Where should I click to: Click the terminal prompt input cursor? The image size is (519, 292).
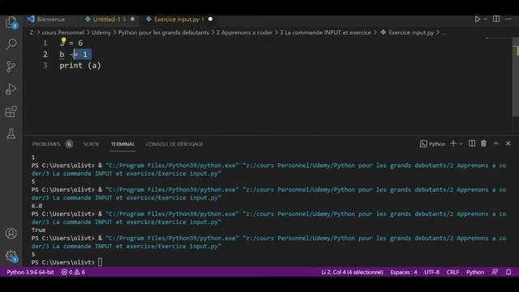click(100, 262)
